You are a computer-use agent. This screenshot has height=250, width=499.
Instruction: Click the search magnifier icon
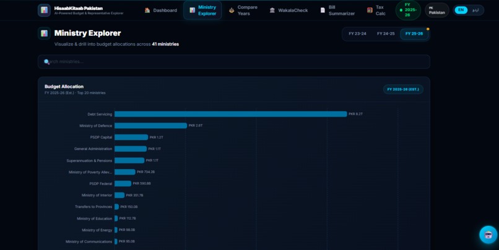tap(46, 62)
